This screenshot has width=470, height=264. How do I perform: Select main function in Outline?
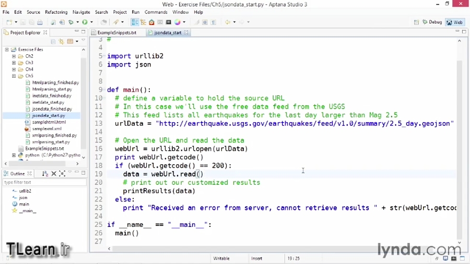click(24, 205)
